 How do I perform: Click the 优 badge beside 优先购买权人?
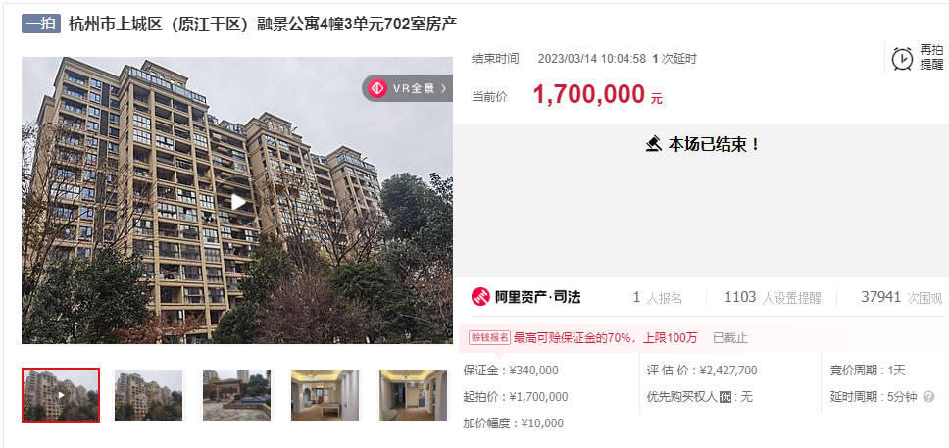pyautogui.click(x=725, y=398)
